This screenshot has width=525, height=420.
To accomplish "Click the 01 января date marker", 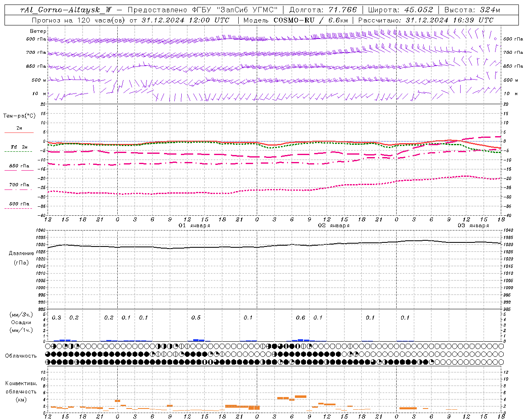I will point(194,226).
